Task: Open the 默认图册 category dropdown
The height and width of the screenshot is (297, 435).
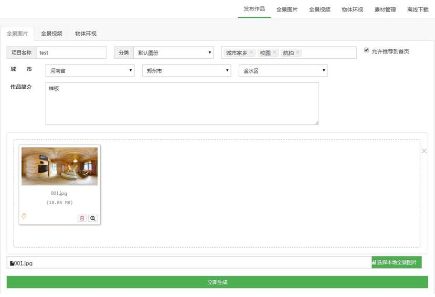Action: pos(173,52)
